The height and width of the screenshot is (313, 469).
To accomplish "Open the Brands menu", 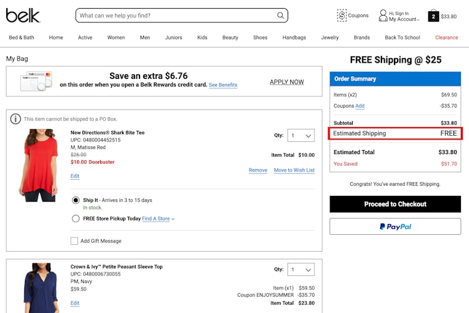I will click(x=361, y=38).
